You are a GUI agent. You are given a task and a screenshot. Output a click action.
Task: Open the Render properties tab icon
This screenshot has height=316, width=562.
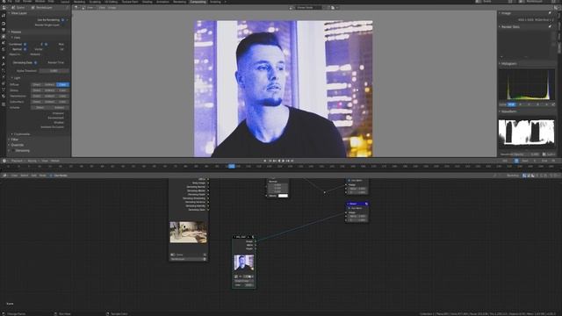4,24
